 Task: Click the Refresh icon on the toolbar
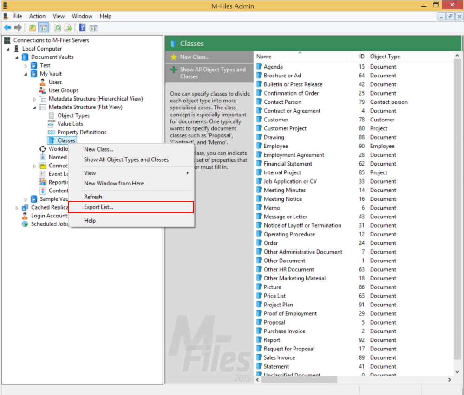click(x=57, y=27)
